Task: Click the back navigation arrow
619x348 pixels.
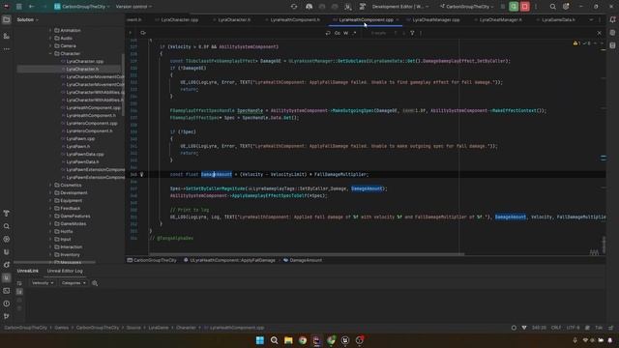Action: [32, 7]
